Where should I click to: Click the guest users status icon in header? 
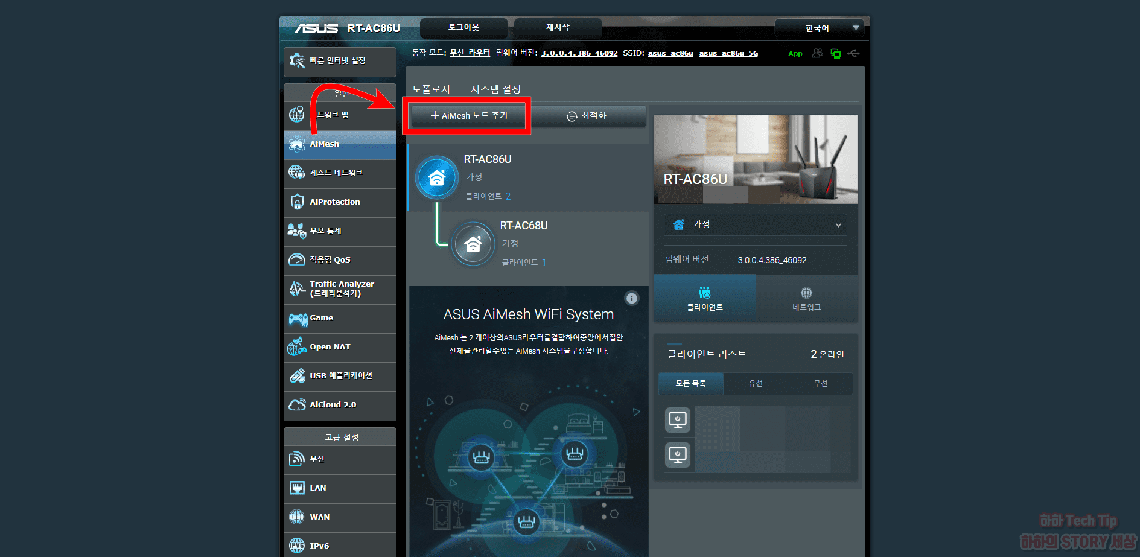[x=817, y=53]
